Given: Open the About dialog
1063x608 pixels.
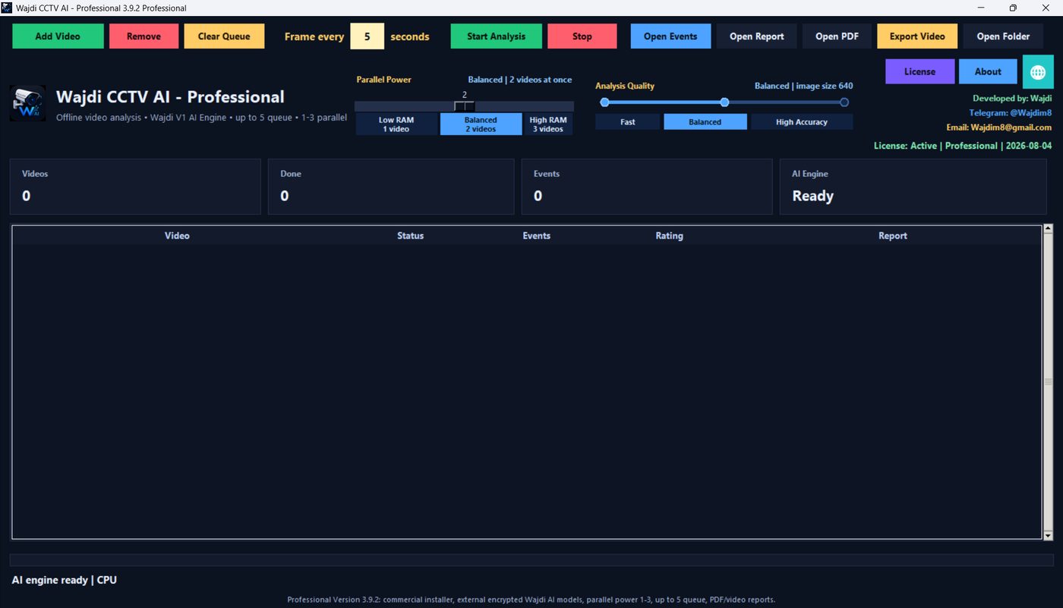Looking at the screenshot, I should pos(988,71).
